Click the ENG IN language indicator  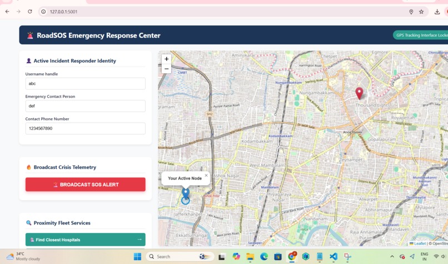[424, 256]
